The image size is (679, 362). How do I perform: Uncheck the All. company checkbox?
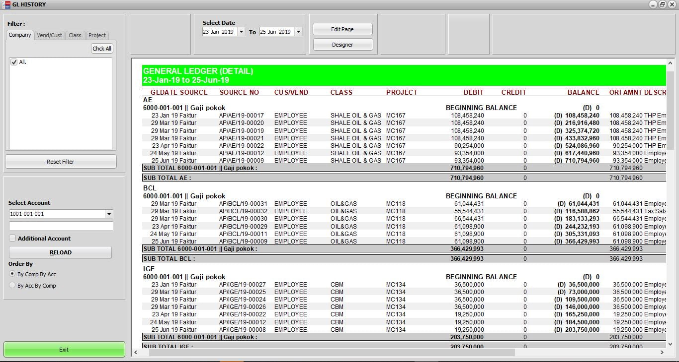click(x=14, y=62)
